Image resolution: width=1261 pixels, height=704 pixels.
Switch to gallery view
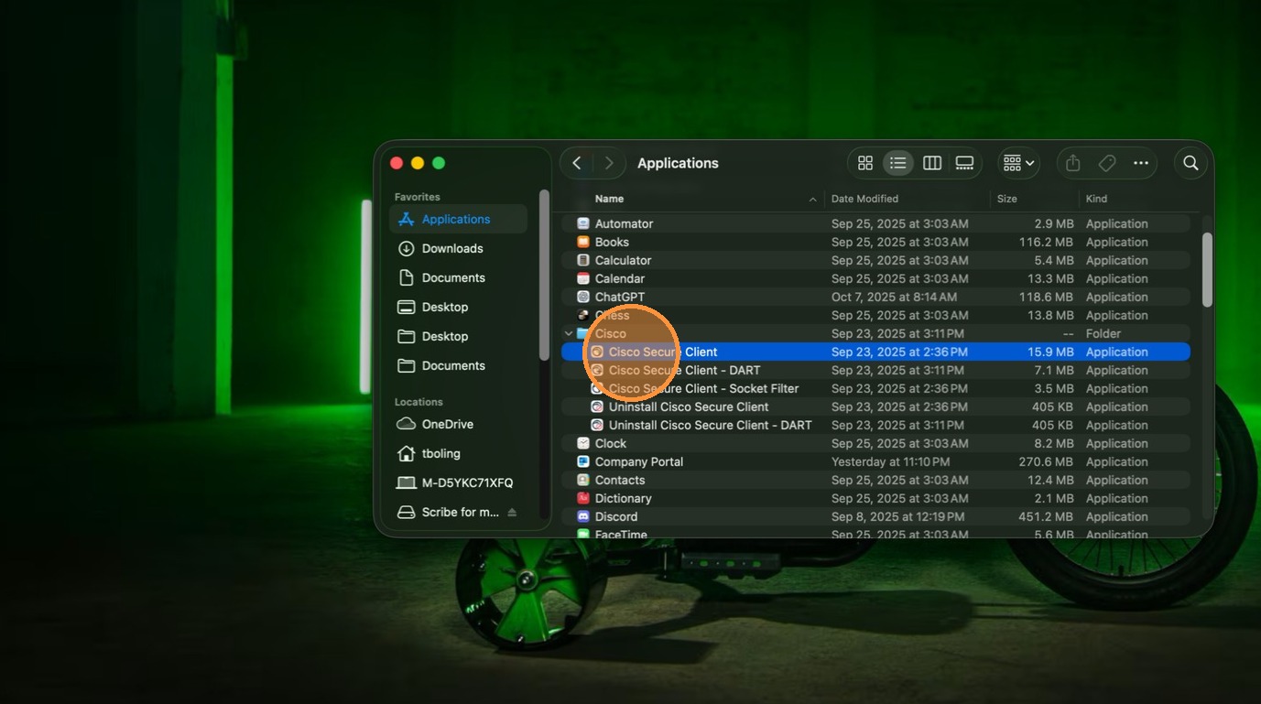click(x=964, y=163)
